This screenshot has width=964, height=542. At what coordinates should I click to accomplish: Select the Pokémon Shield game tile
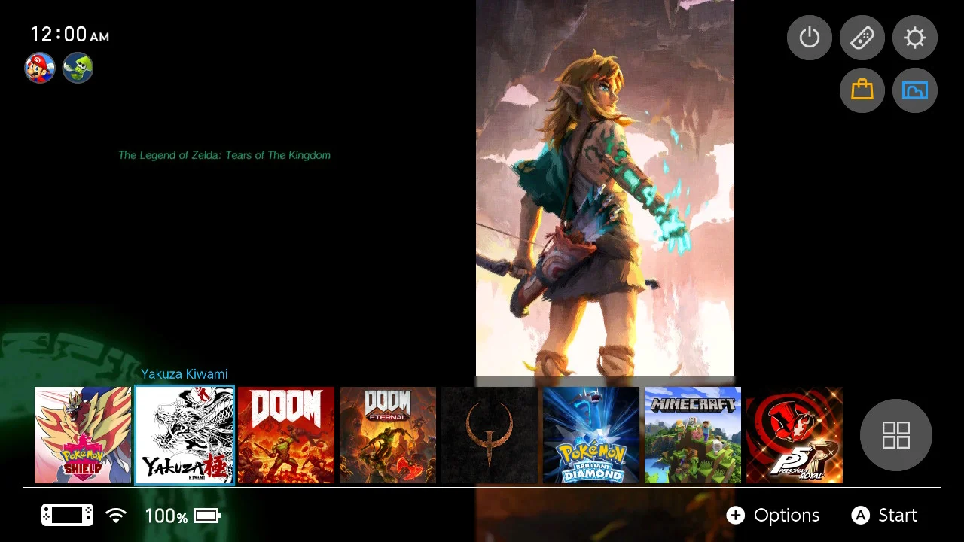pos(83,435)
